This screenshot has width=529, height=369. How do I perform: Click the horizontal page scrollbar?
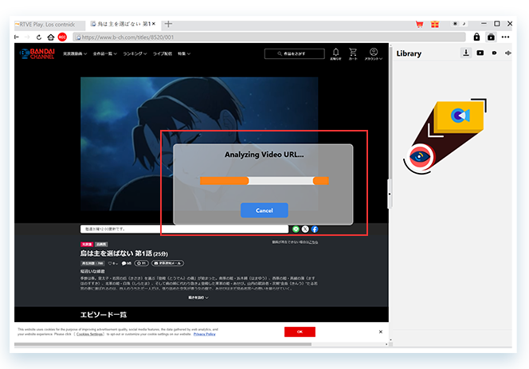163,344
